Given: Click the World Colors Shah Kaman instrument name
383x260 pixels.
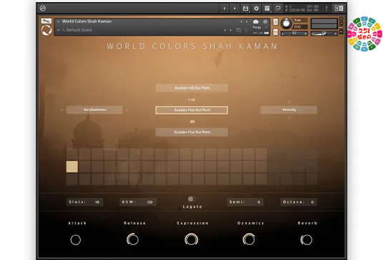Looking at the screenshot, I should (x=87, y=21).
